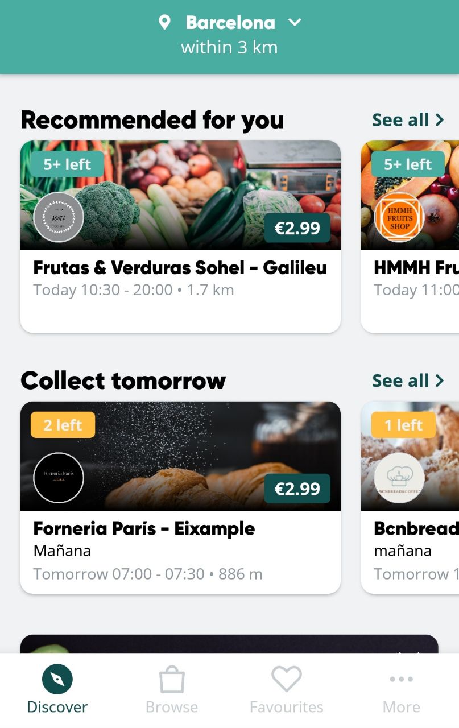Image resolution: width=459 pixels, height=728 pixels.
Task: Open Frutas & Verduras Sohel - Galileu
Action: (x=180, y=267)
